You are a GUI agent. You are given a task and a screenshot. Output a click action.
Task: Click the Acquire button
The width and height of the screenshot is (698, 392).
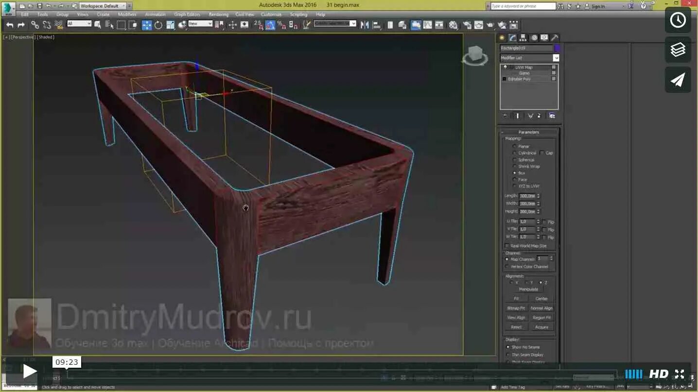[541, 327]
